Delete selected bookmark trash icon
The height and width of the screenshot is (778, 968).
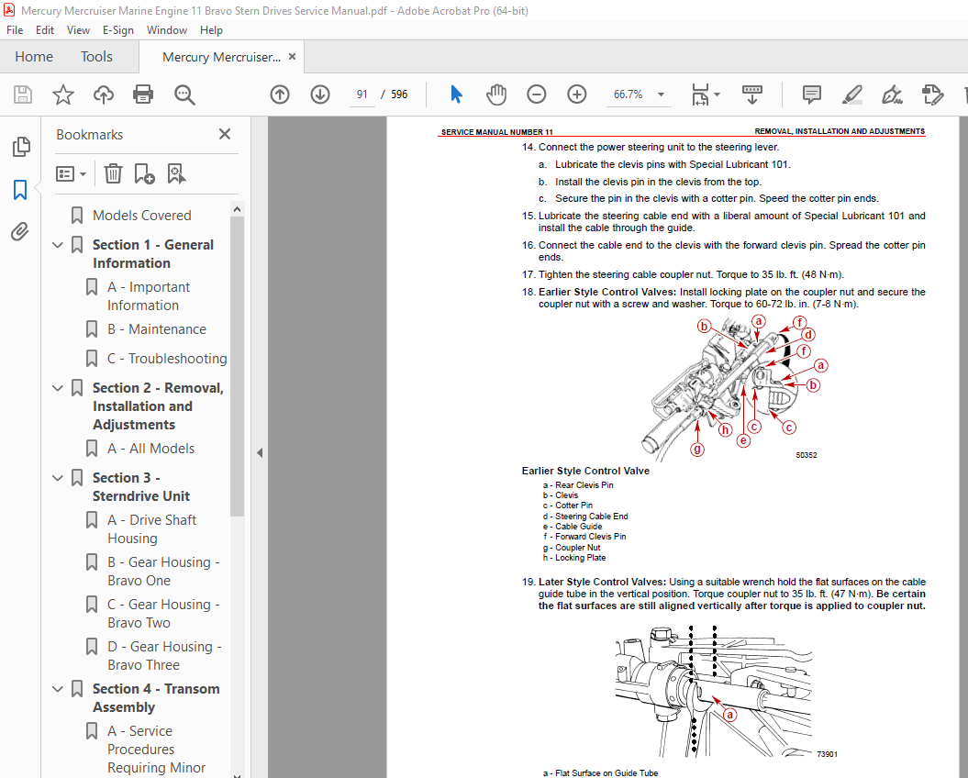113,173
